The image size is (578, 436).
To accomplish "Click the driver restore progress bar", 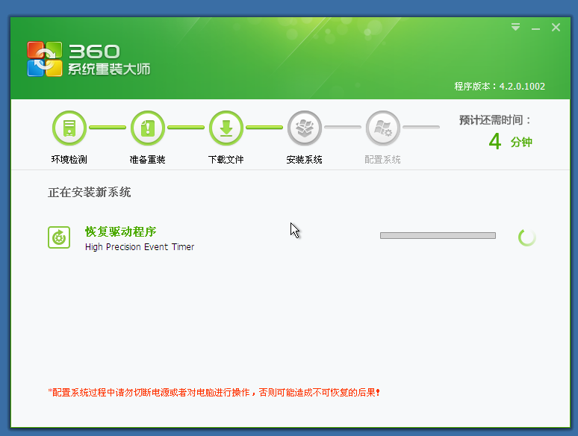I will pos(438,235).
